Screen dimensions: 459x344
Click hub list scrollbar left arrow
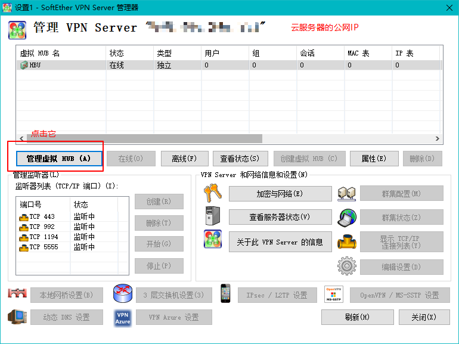pos(21,138)
